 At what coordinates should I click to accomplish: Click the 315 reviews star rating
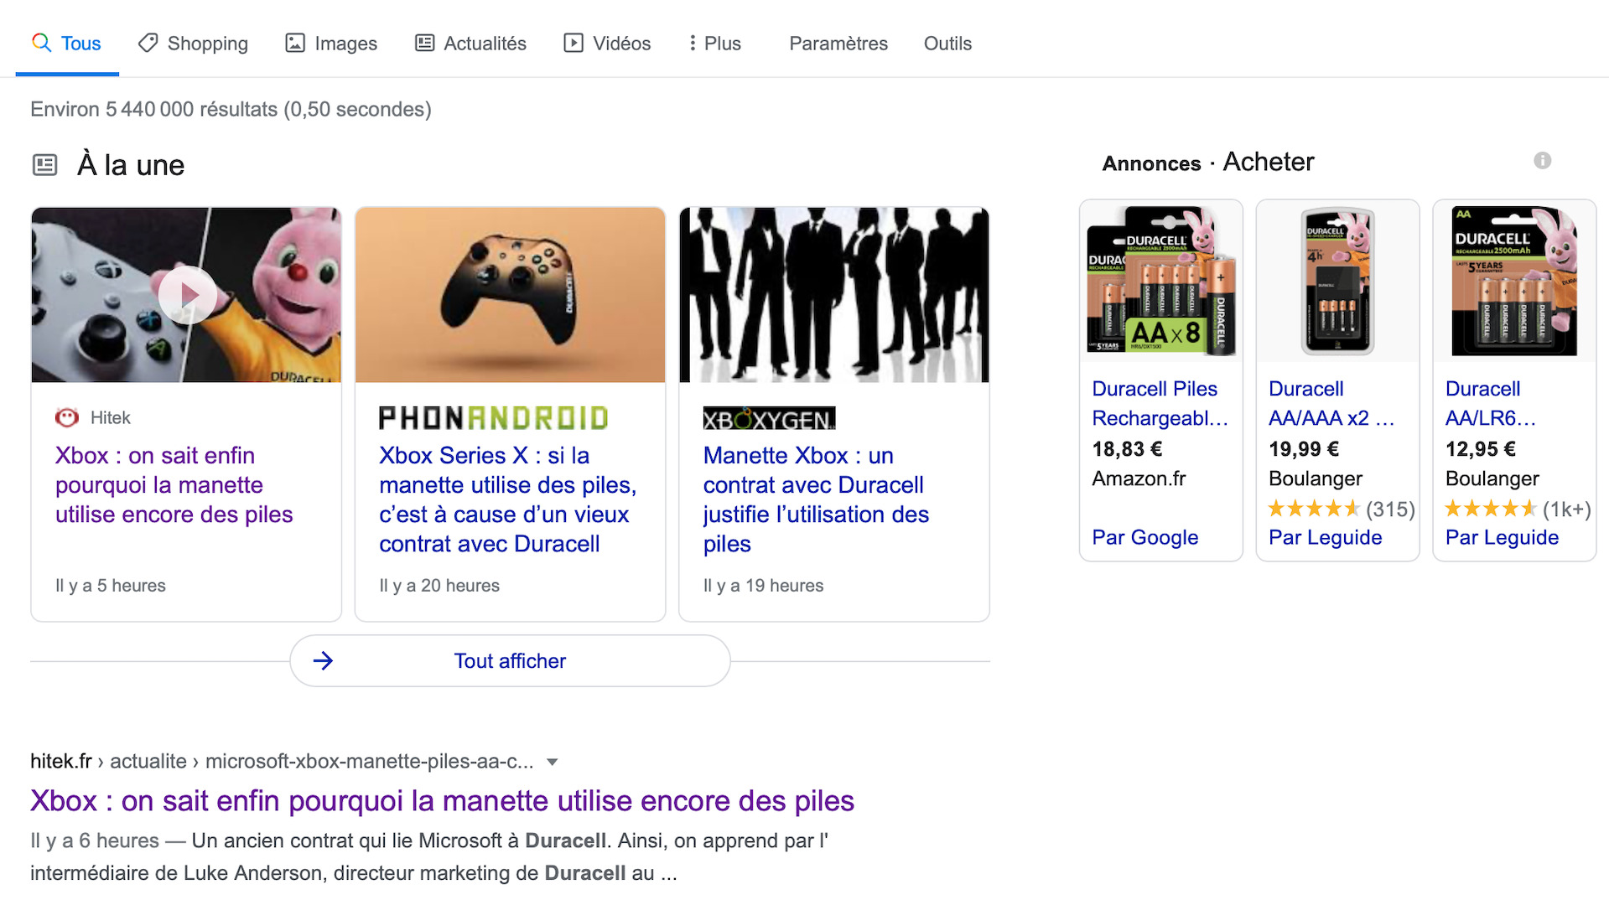1341,509
